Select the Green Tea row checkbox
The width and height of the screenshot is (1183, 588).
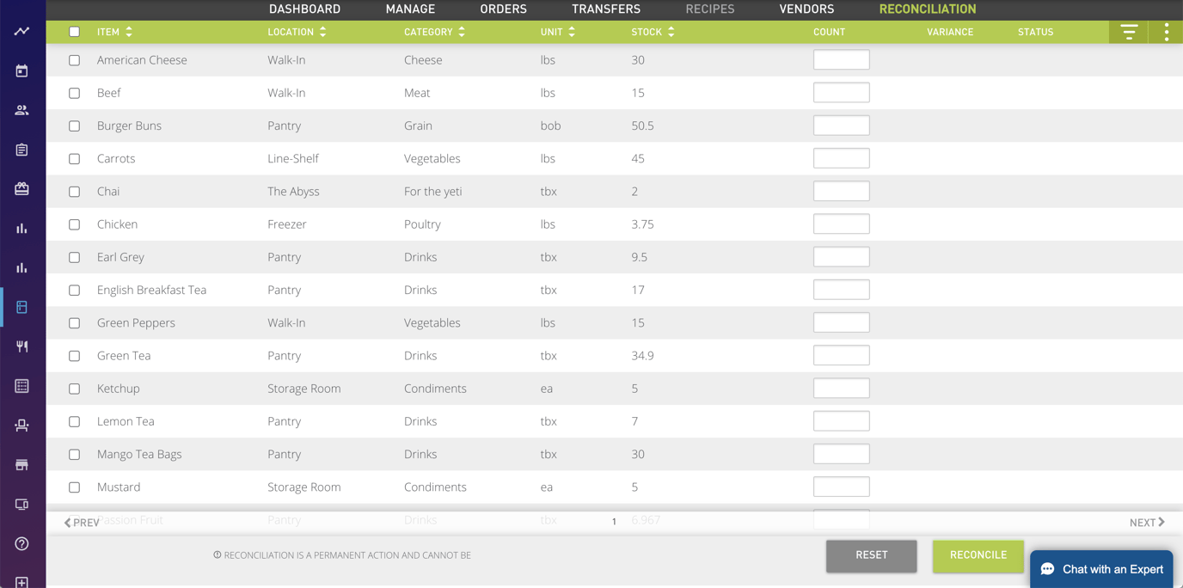coord(75,356)
